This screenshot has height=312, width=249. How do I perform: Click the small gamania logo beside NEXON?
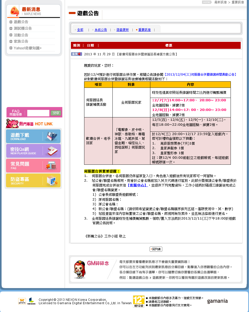(22, 301)
